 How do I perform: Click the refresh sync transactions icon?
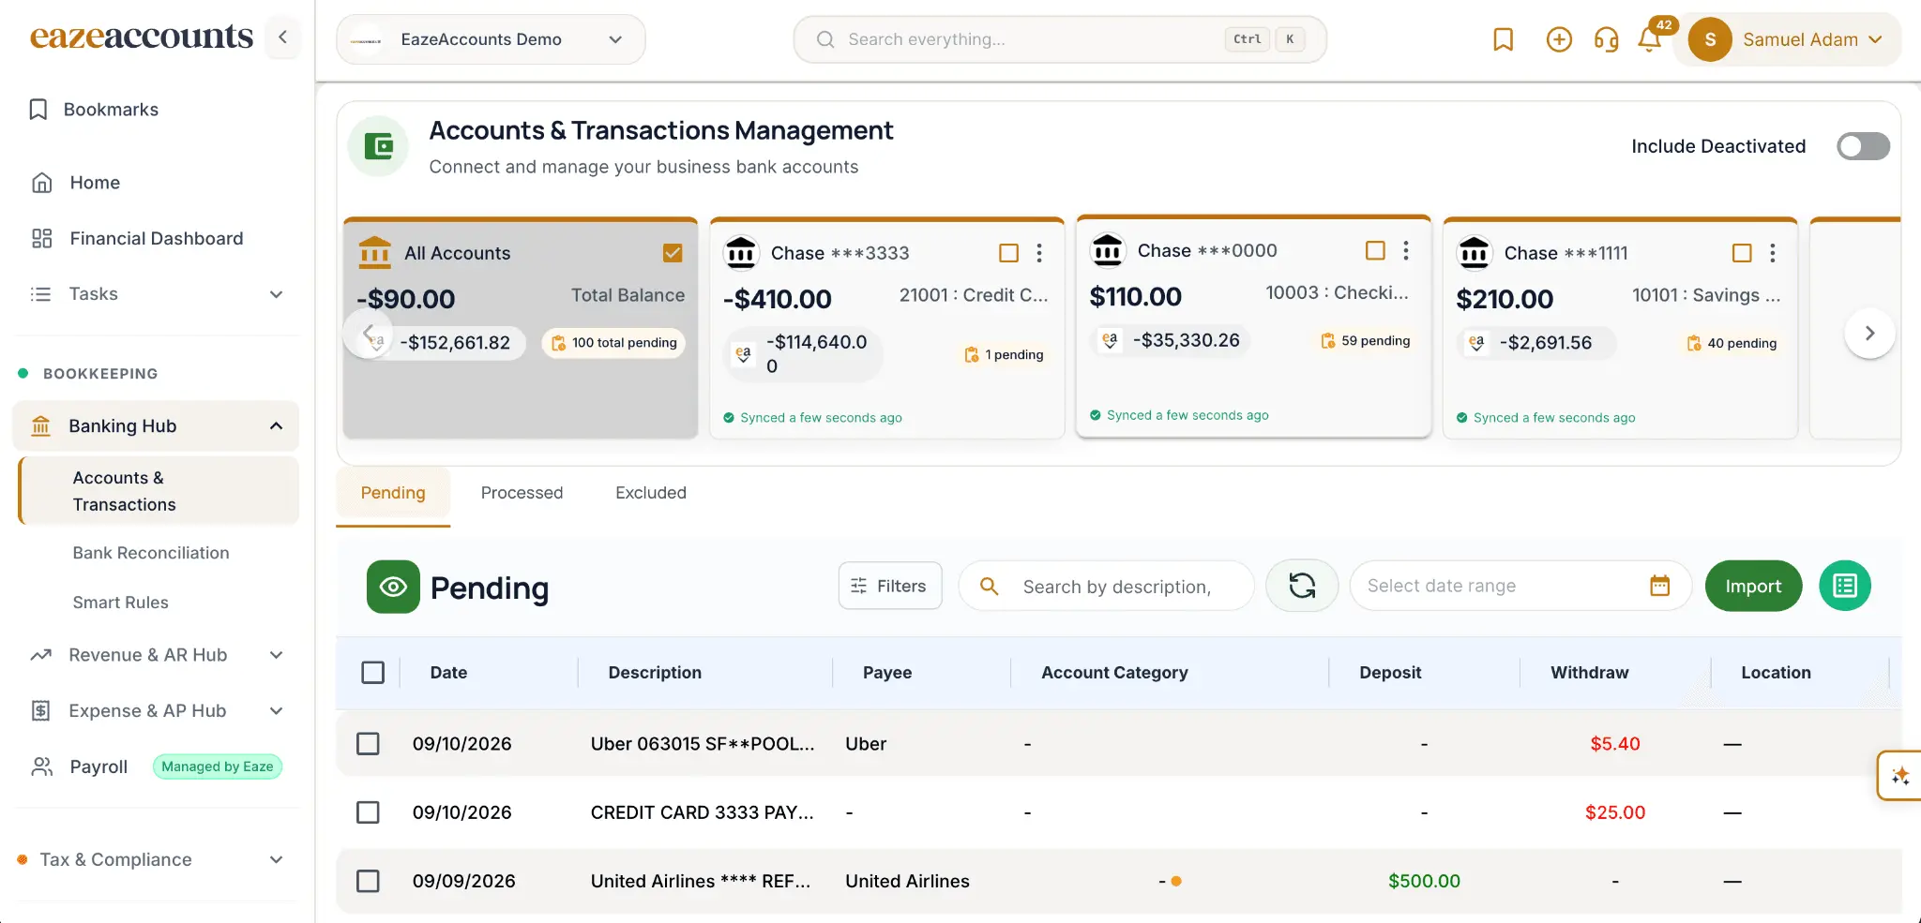(1302, 586)
